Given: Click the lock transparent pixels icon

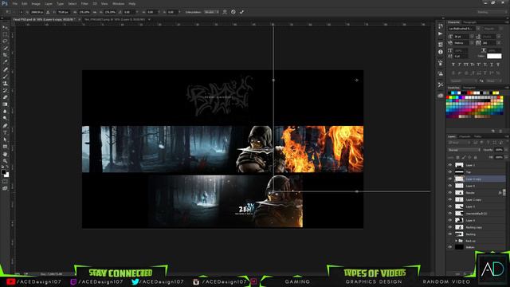Looking at the screenshot, I should [x=458, y=157].
